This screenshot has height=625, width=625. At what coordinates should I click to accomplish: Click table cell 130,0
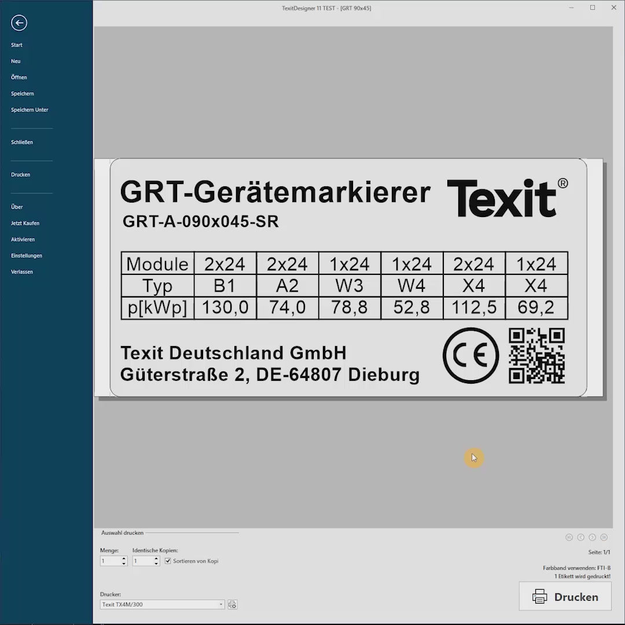click(225, 307)
